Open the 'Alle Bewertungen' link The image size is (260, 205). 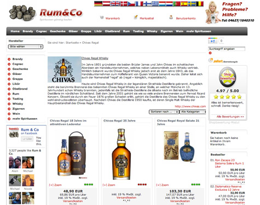(230, 116)
